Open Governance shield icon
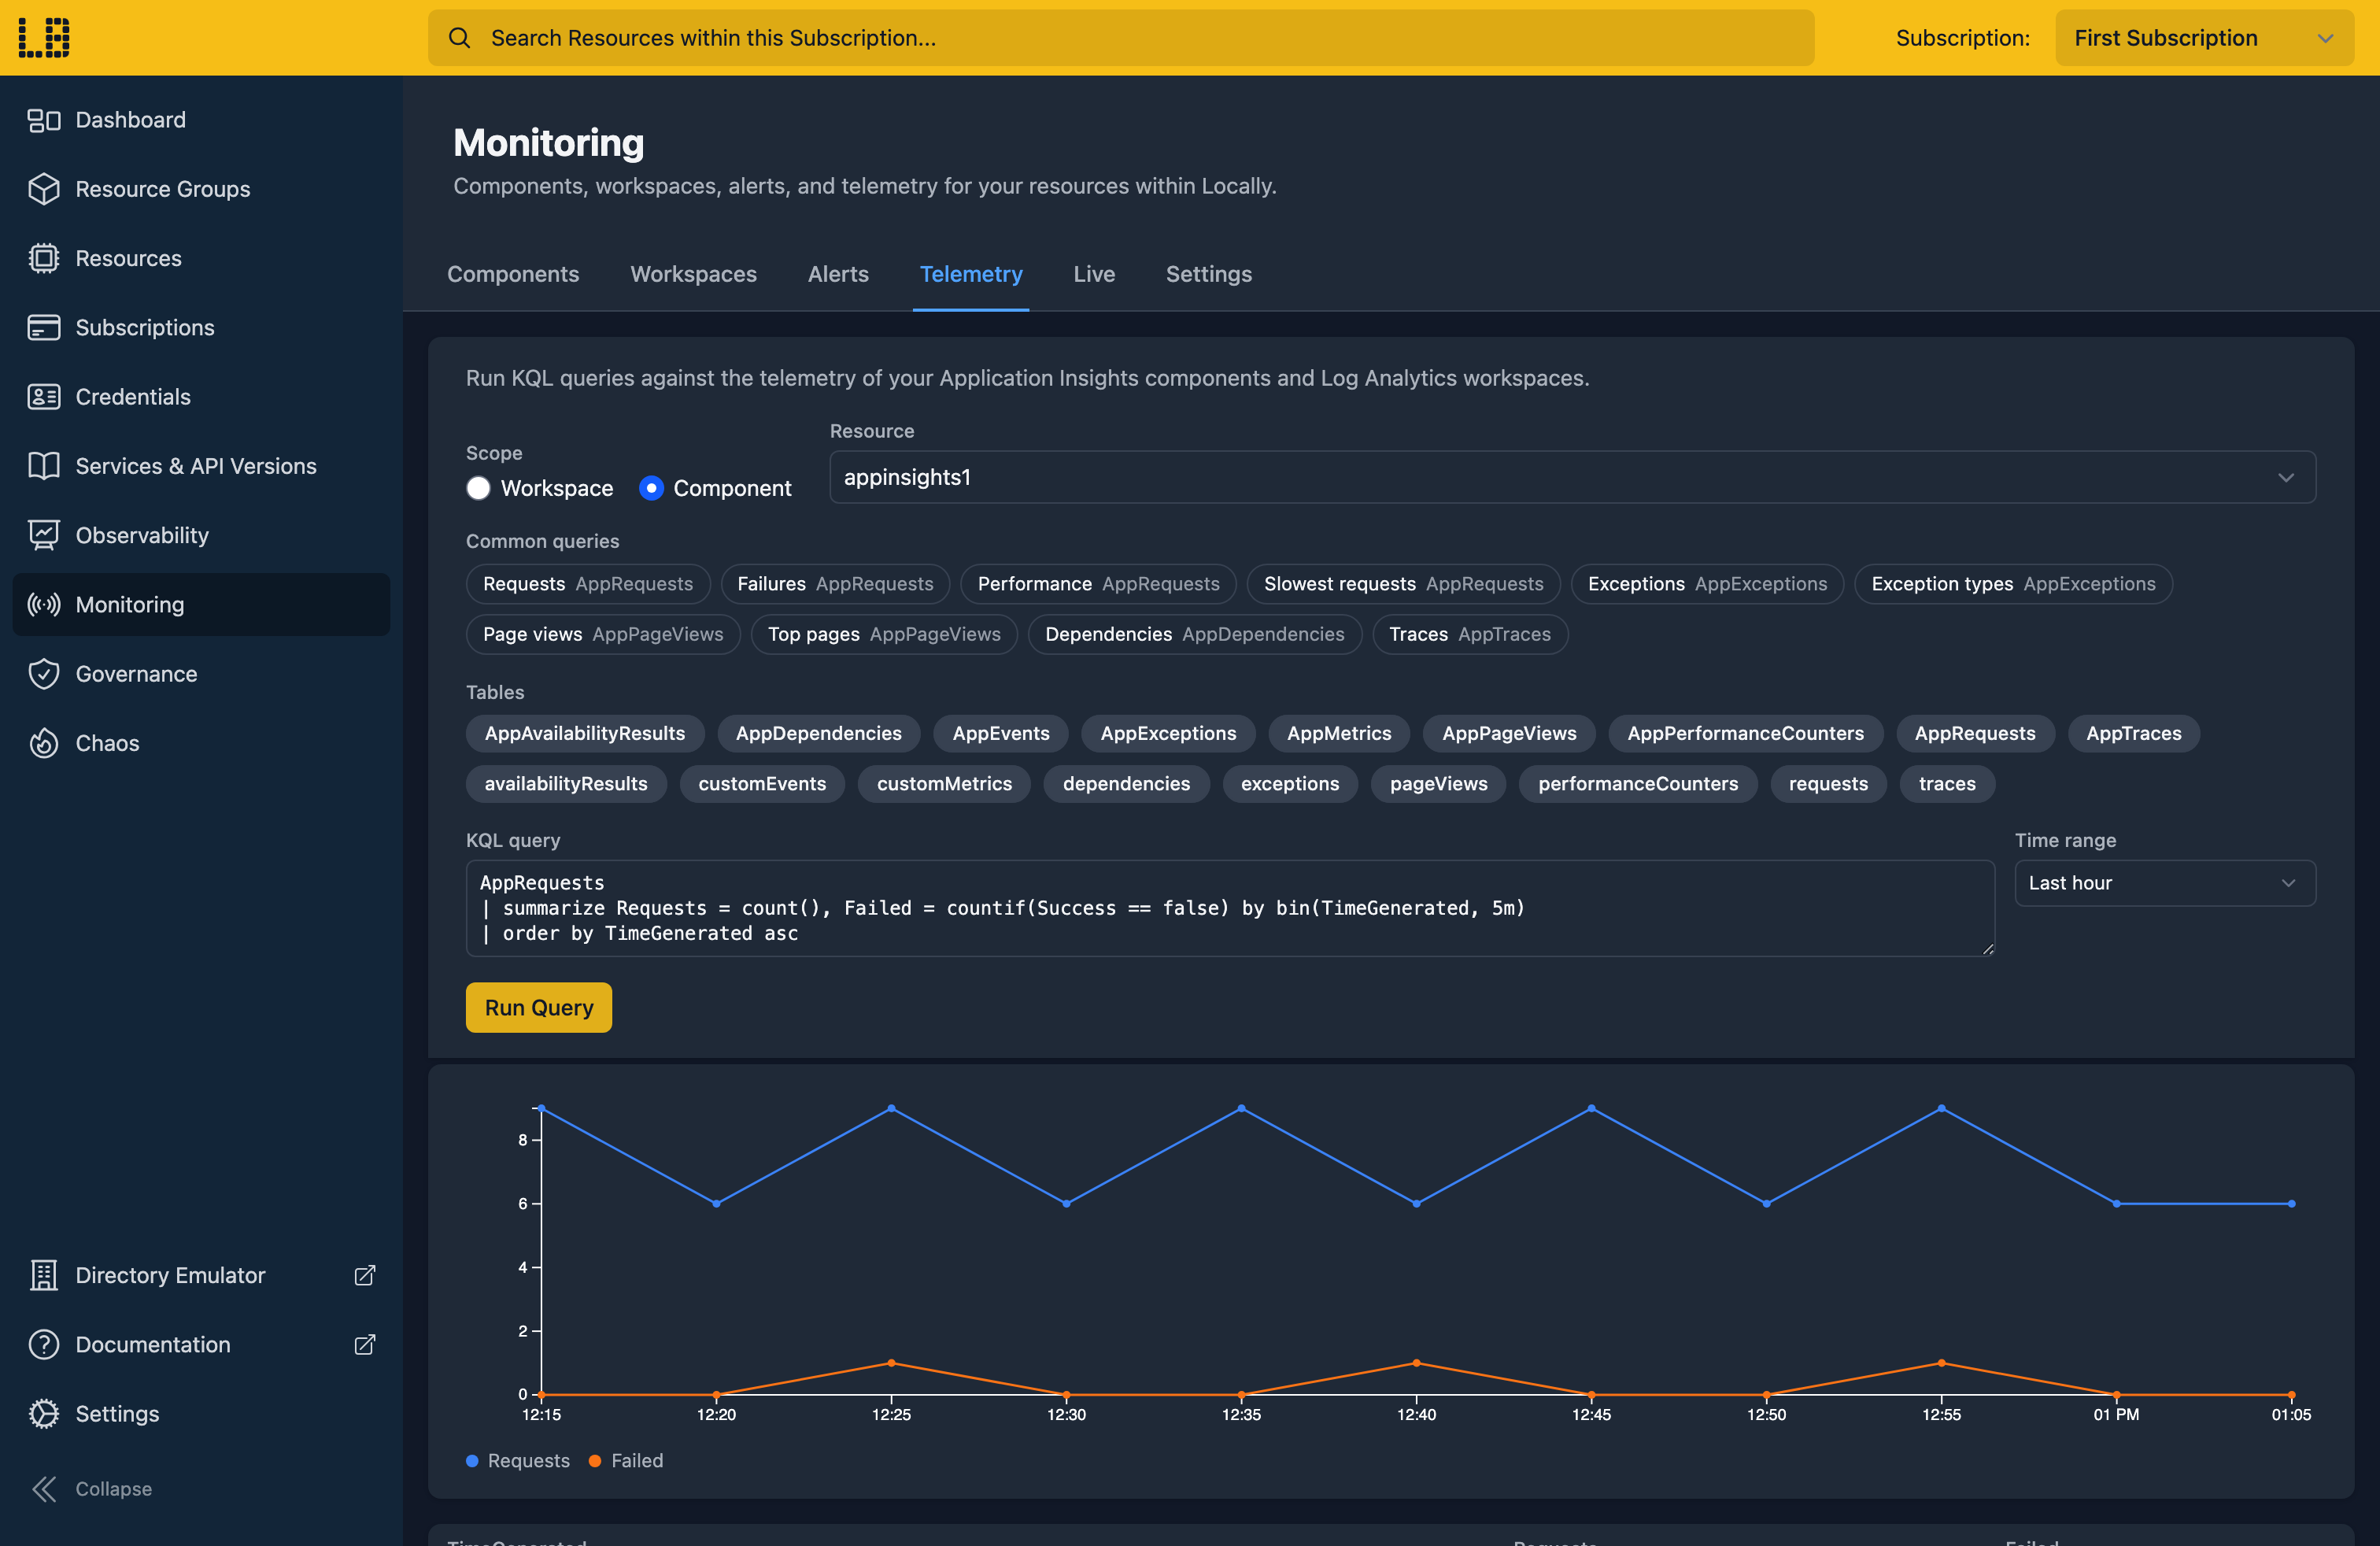2380x1546 pixels. [44, 674]
